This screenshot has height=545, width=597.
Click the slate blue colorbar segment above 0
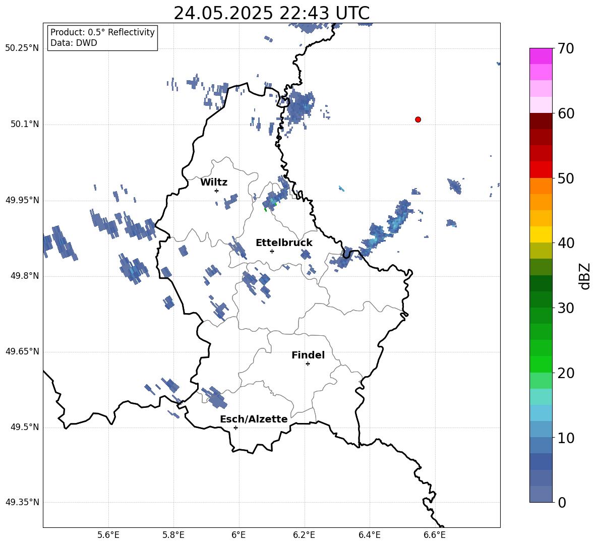pos(541,494)
